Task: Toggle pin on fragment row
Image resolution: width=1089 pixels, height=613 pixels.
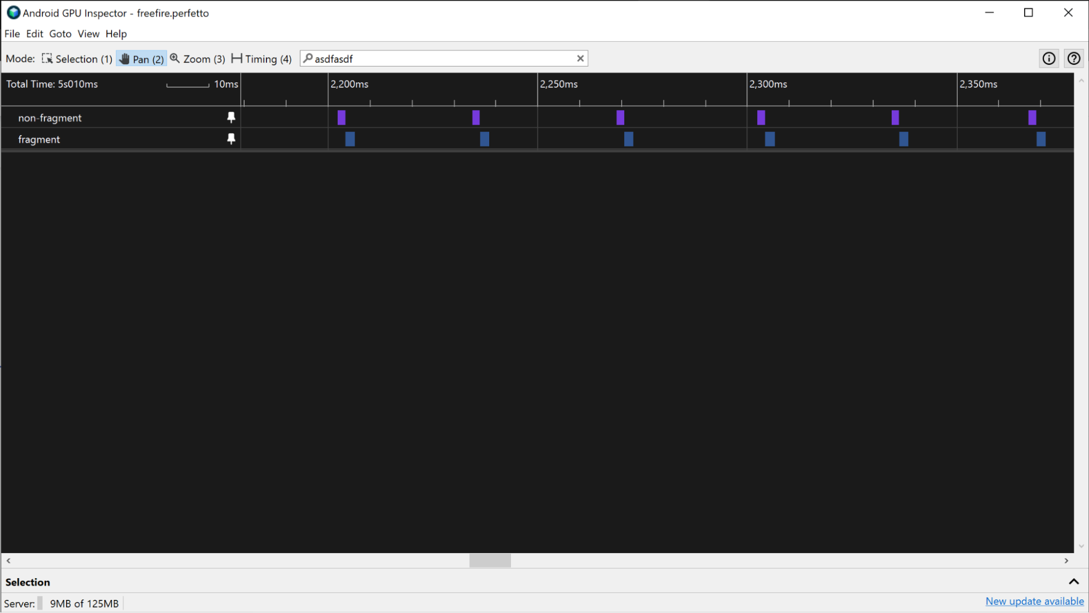Action: click(x=231, y=139)
